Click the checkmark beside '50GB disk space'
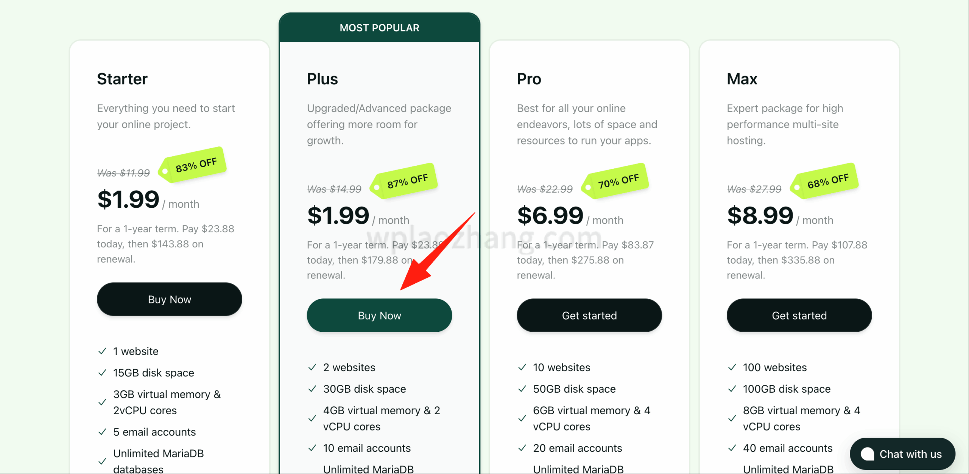This screenshot has height=474, width=969. tap(522, 389)
